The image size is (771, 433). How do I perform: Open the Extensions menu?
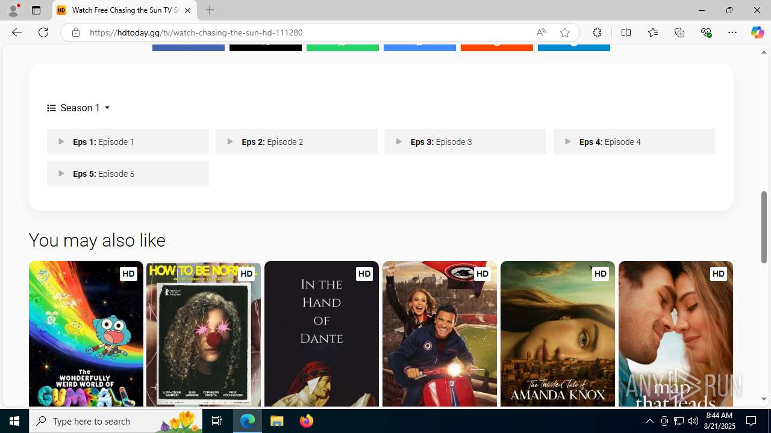pos(597,32)
